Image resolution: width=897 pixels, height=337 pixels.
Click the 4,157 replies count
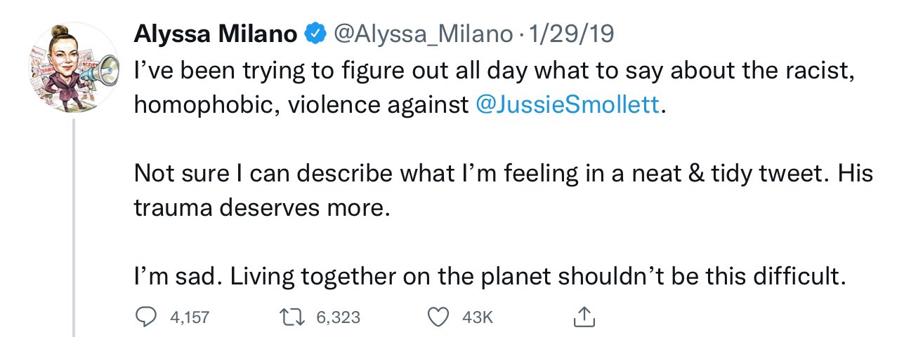[x=190, y=318]
